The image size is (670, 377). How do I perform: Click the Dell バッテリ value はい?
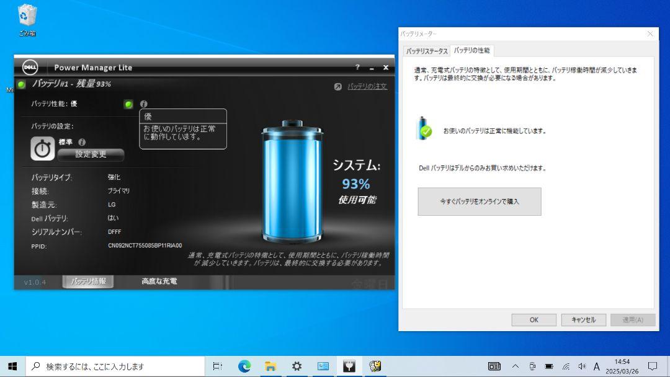114,218
